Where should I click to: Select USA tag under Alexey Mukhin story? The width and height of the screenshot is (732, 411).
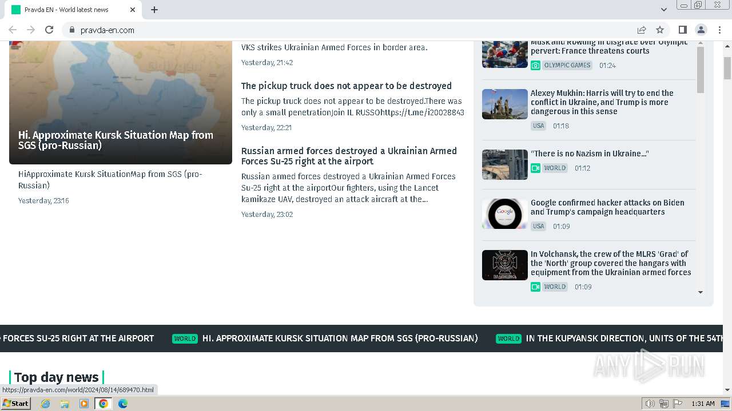click(x=539, y=126)
